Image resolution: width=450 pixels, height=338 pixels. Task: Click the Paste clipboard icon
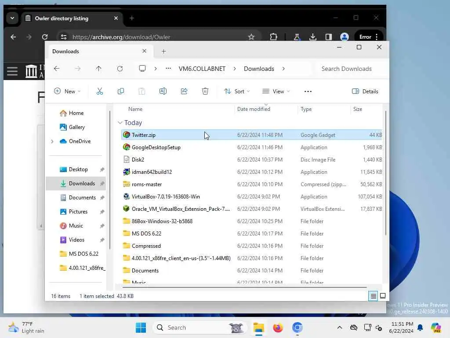(x=142, y=92)
